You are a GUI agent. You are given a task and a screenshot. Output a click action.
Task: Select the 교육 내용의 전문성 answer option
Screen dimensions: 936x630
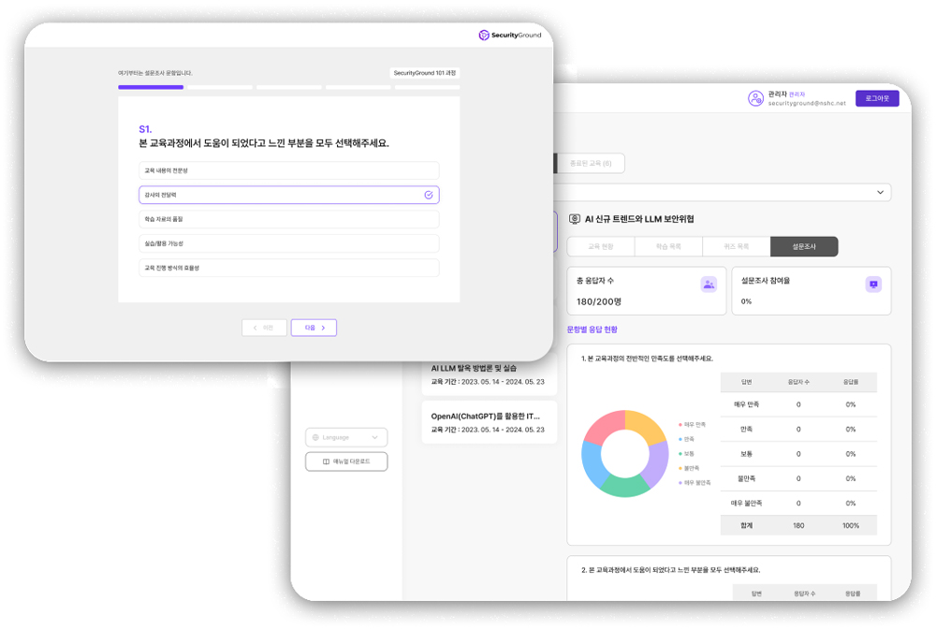(x=288, y=170)
